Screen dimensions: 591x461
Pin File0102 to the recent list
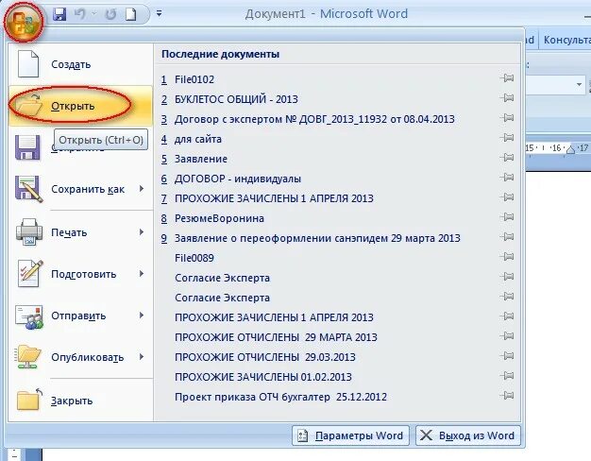point(507,78)
